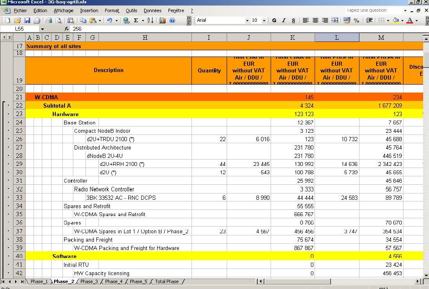
Task: Launch the Chart Wizard icon
Action: point(162,20)
